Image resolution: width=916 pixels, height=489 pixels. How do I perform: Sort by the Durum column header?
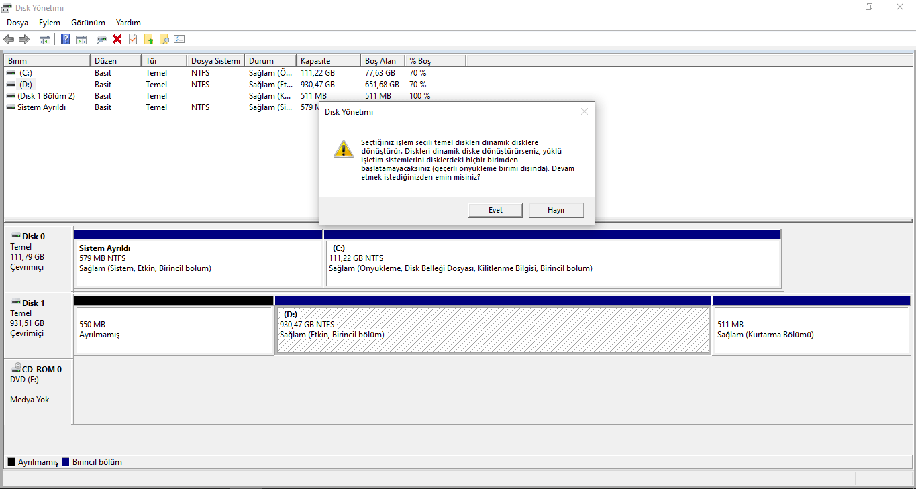click(270, 60)
